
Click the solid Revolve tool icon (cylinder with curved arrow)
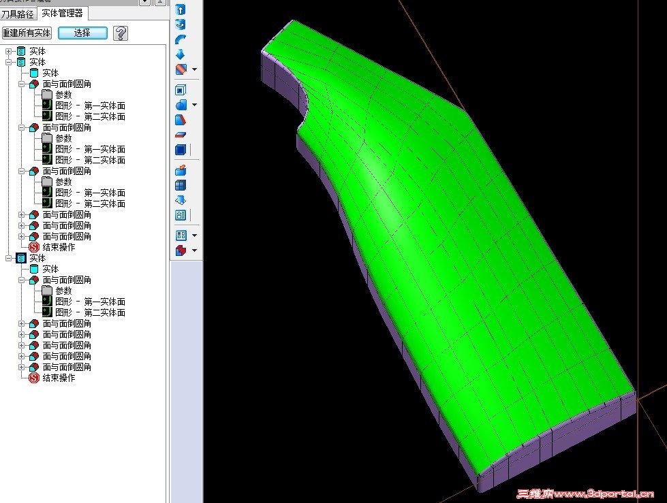point(181,25)
